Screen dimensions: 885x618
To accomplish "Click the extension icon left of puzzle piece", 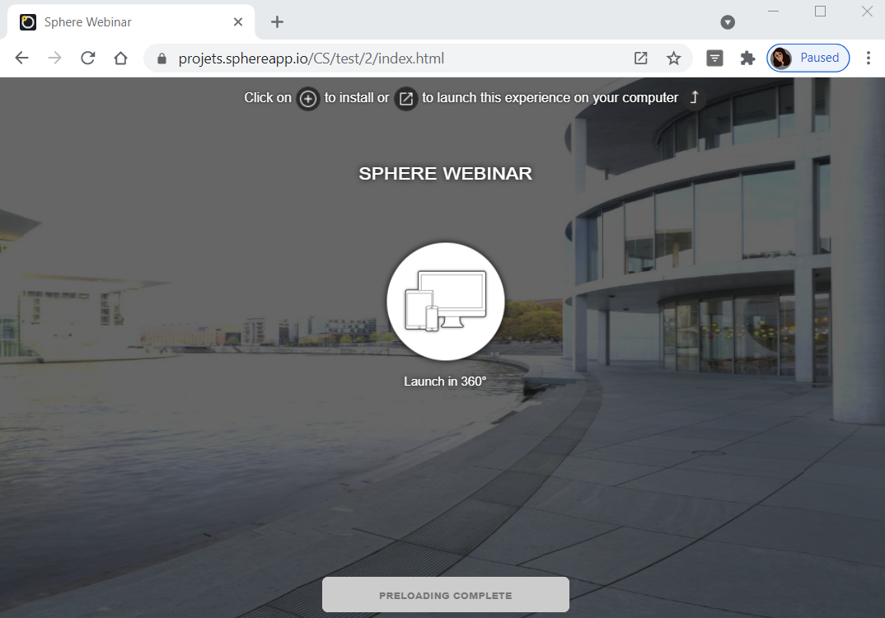I will 715,58.
